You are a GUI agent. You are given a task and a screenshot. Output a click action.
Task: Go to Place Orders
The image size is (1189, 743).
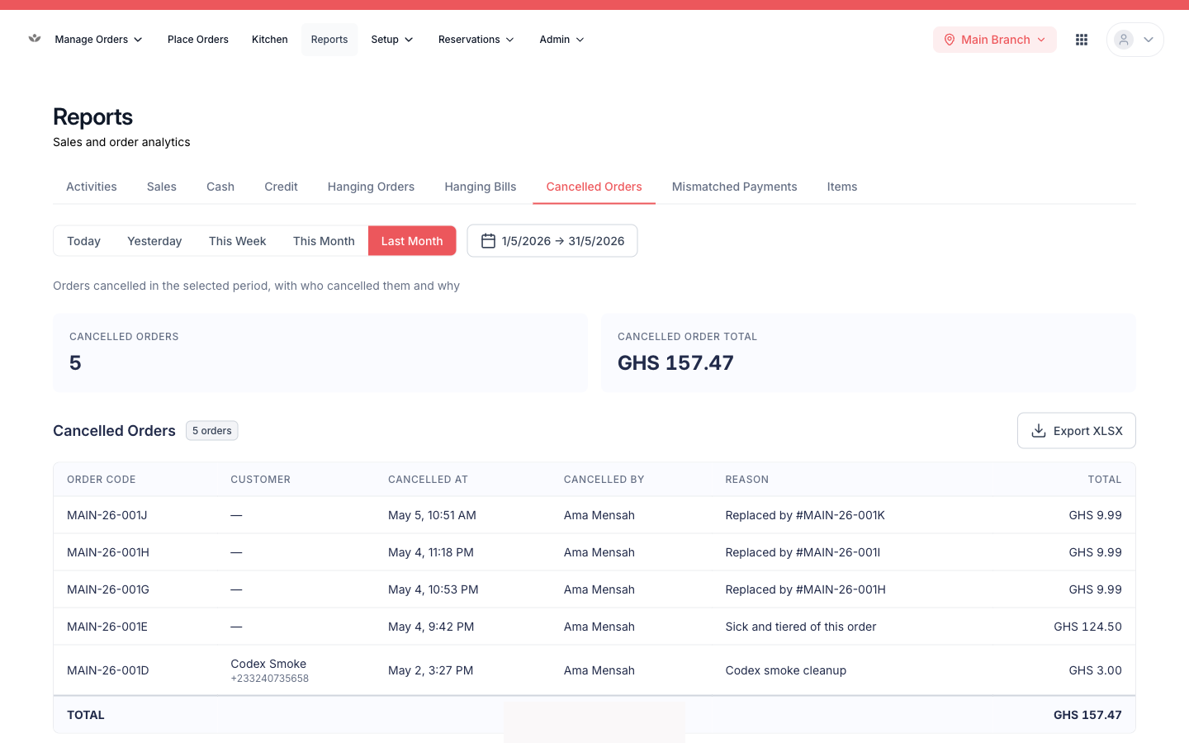pyautogui.click(x=198, y=40)
